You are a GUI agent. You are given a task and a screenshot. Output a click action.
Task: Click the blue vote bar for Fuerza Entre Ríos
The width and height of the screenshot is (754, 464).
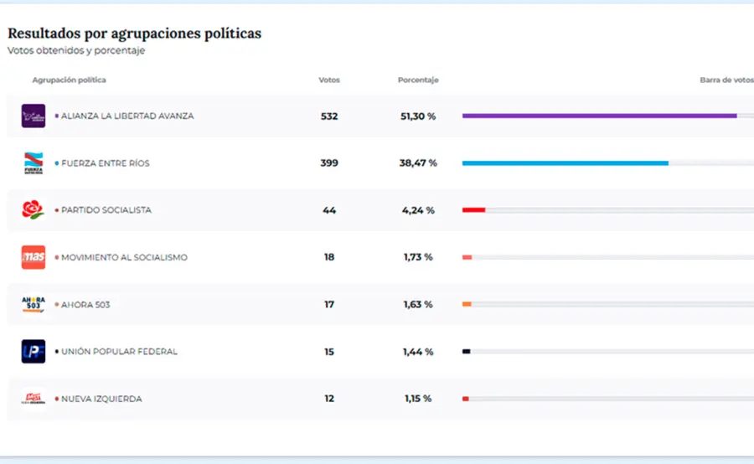click(x=565, y=163)
